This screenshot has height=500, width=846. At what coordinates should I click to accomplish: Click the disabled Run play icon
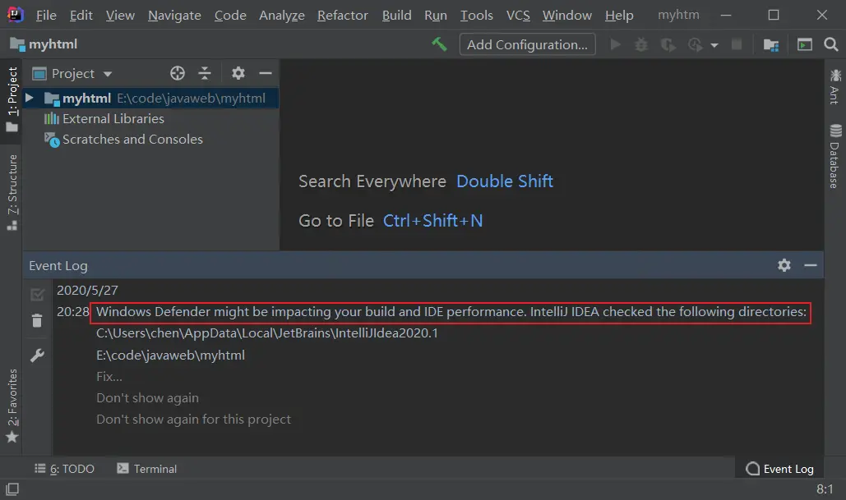(x=615, y=44)
